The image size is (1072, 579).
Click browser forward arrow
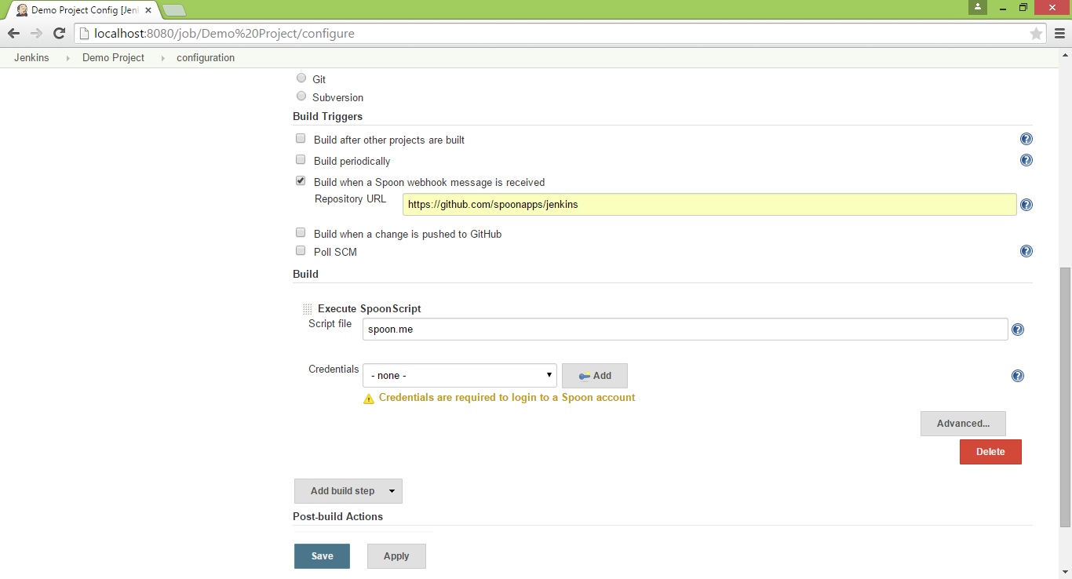[x=36, y=34]
